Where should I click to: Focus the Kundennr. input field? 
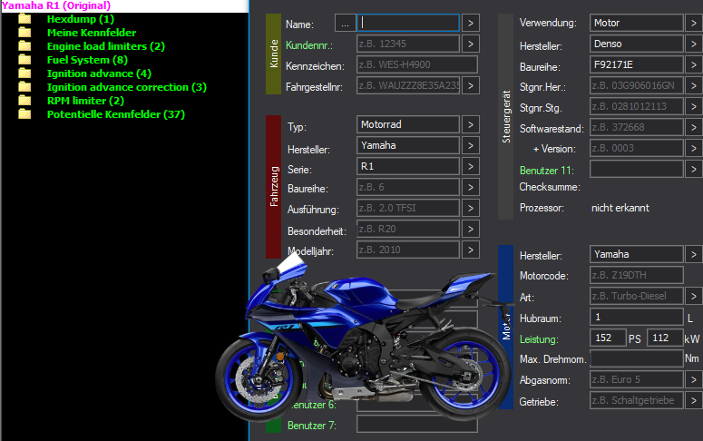[408, 44]
